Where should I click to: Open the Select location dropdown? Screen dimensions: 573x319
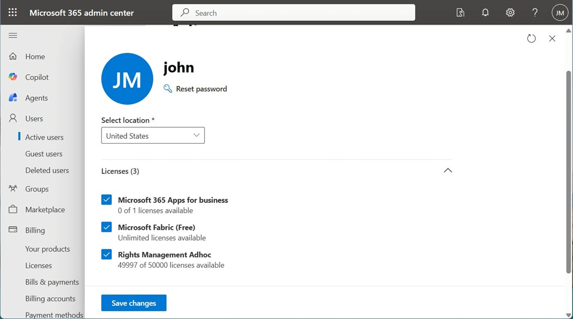153,136
